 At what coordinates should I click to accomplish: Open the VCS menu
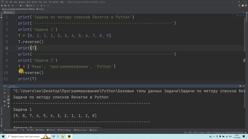[50, 2]
